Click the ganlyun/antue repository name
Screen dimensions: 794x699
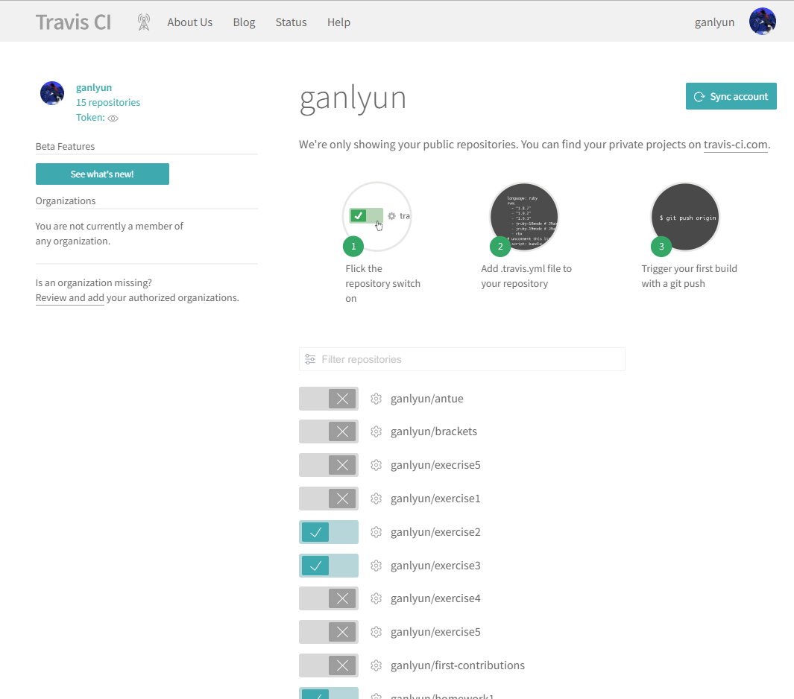point(427,399)
